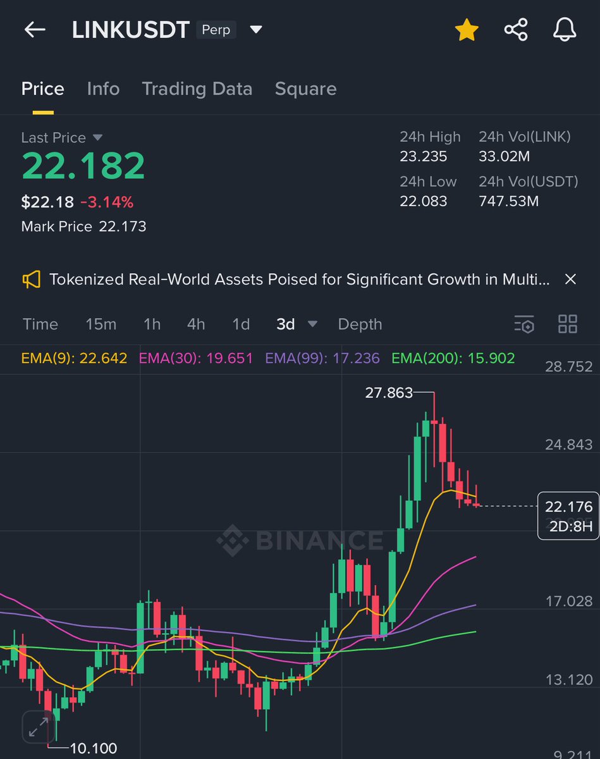Screen dimensions: 600x759
Task: Tap the Perp contract badge
Action: tap(216, 30)
